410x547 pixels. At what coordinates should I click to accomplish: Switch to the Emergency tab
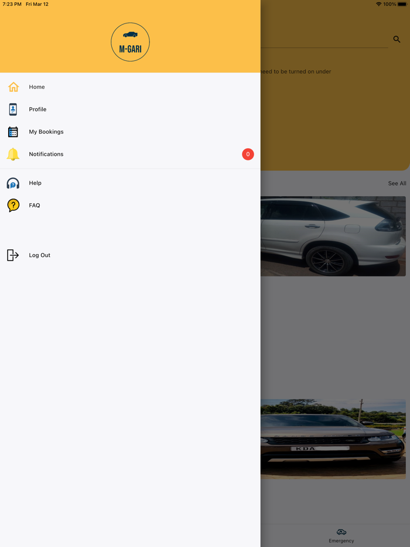341,535
